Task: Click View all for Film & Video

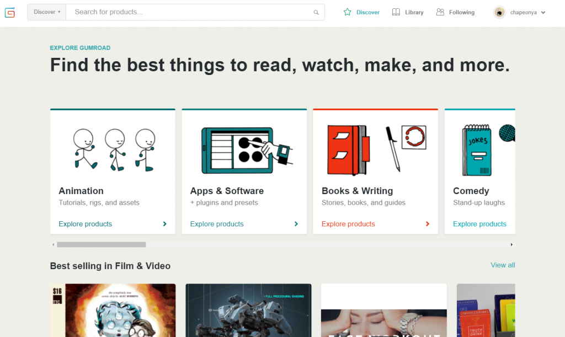Action: (503, 265)
